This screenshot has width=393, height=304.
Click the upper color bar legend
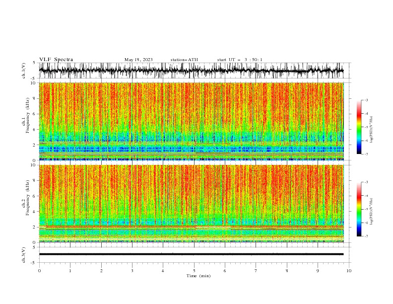pos(359,127)
